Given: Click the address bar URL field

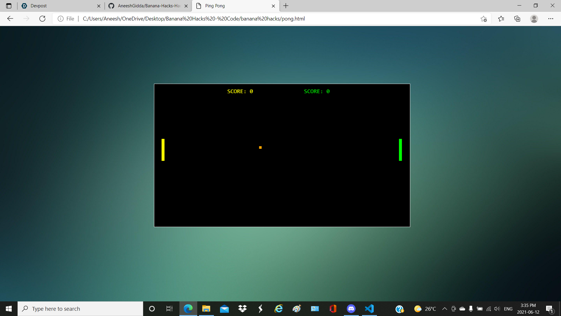Looking at the screenshot, I should click(x=263, y=19).
